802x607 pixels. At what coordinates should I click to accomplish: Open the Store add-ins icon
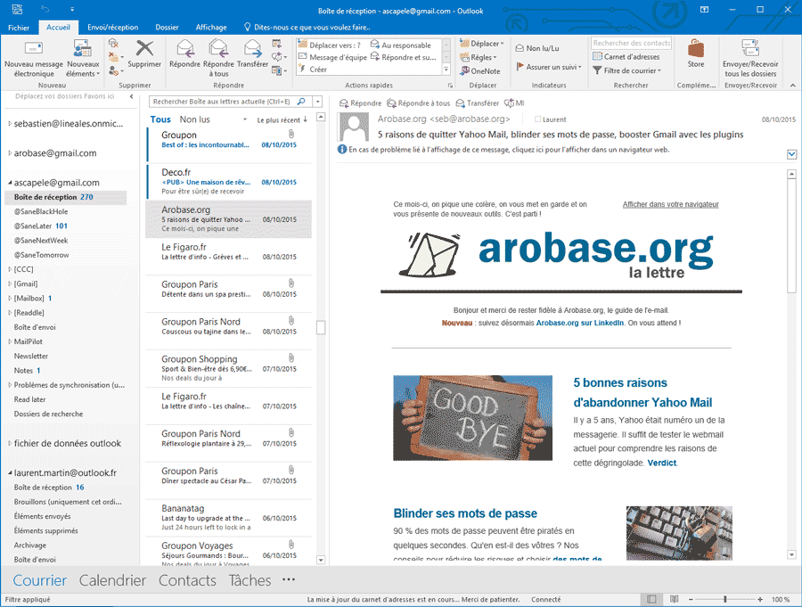[696, 54]
